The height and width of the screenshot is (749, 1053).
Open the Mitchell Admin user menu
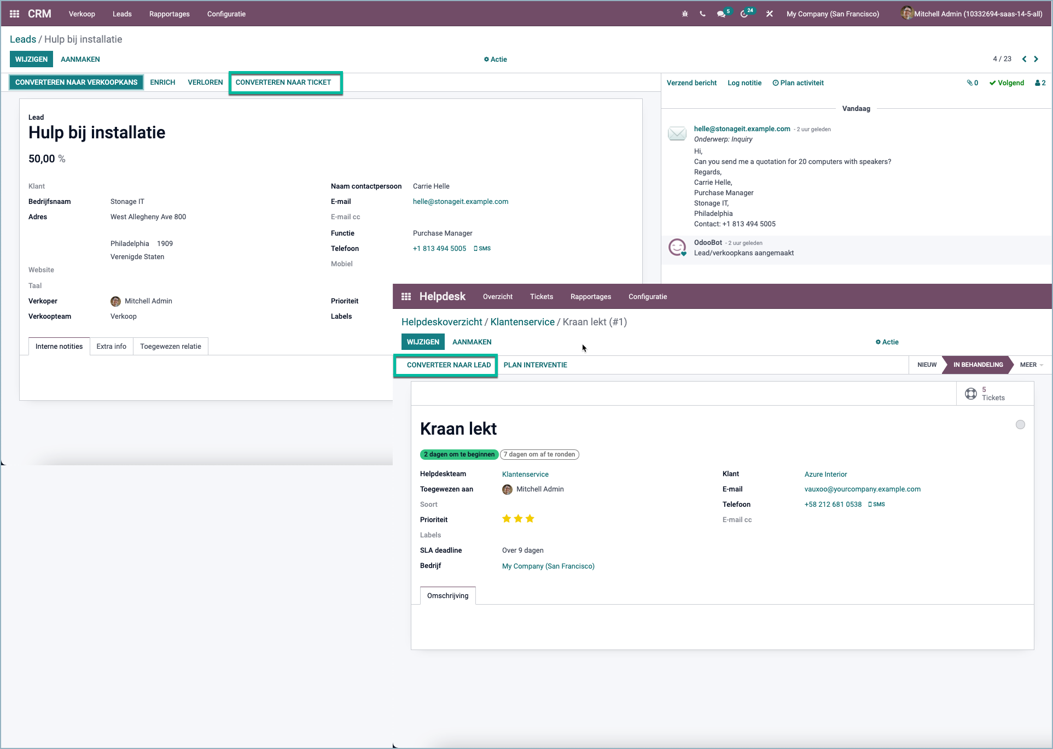974,14
